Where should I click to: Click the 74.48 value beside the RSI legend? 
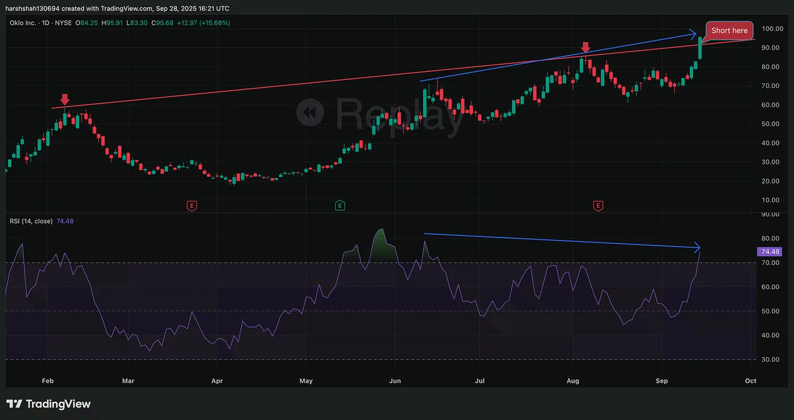64,221
